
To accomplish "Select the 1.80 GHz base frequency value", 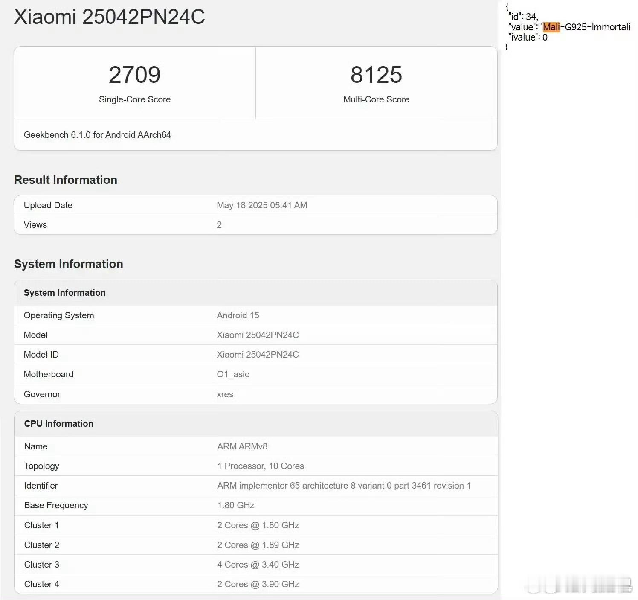I will [x=236, y=505].
